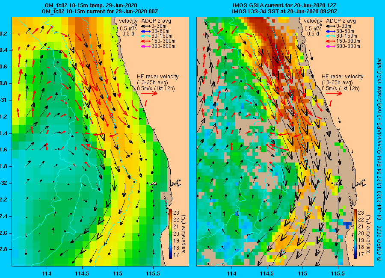
Task: Select the 'OM_fc02 10-15m temp. 29-Jun-2020' title
Action: tap(91, 6)
